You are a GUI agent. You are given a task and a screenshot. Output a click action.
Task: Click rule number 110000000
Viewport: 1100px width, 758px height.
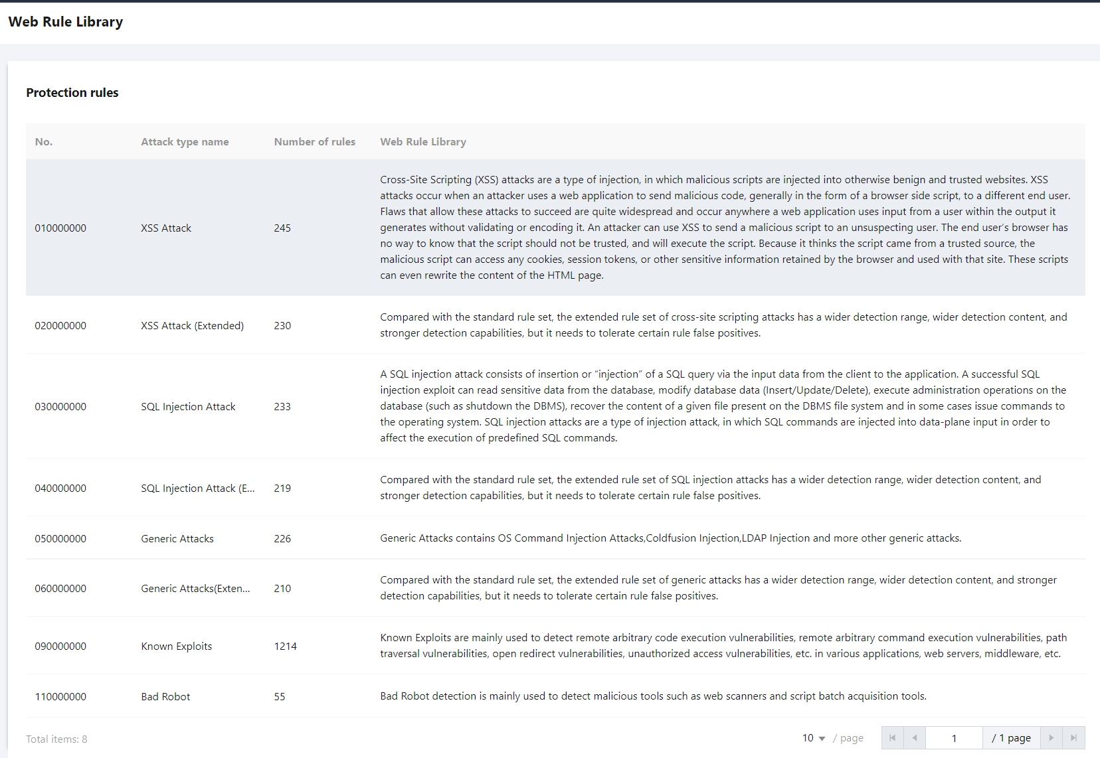(60, 696)
